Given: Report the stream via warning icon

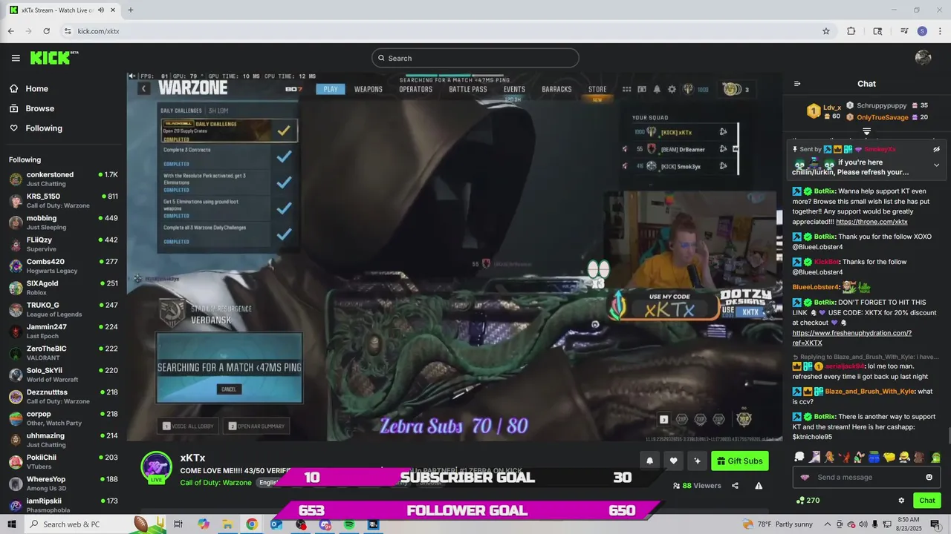Looking at the screenshot, I should click(759, 486).
